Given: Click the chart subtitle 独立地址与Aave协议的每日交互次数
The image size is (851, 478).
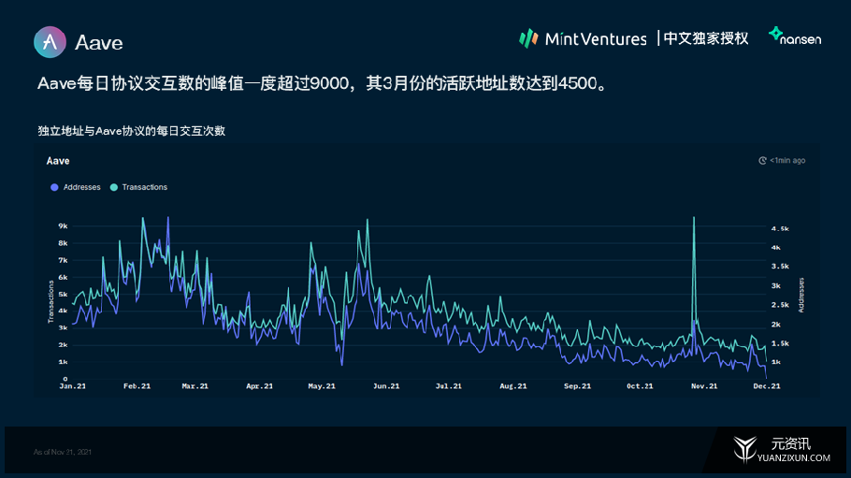Looking at the screenshot, I should [131, 131].
